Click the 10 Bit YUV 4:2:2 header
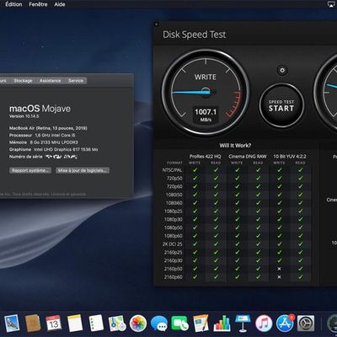337x337 pixels. coord(290,157)
